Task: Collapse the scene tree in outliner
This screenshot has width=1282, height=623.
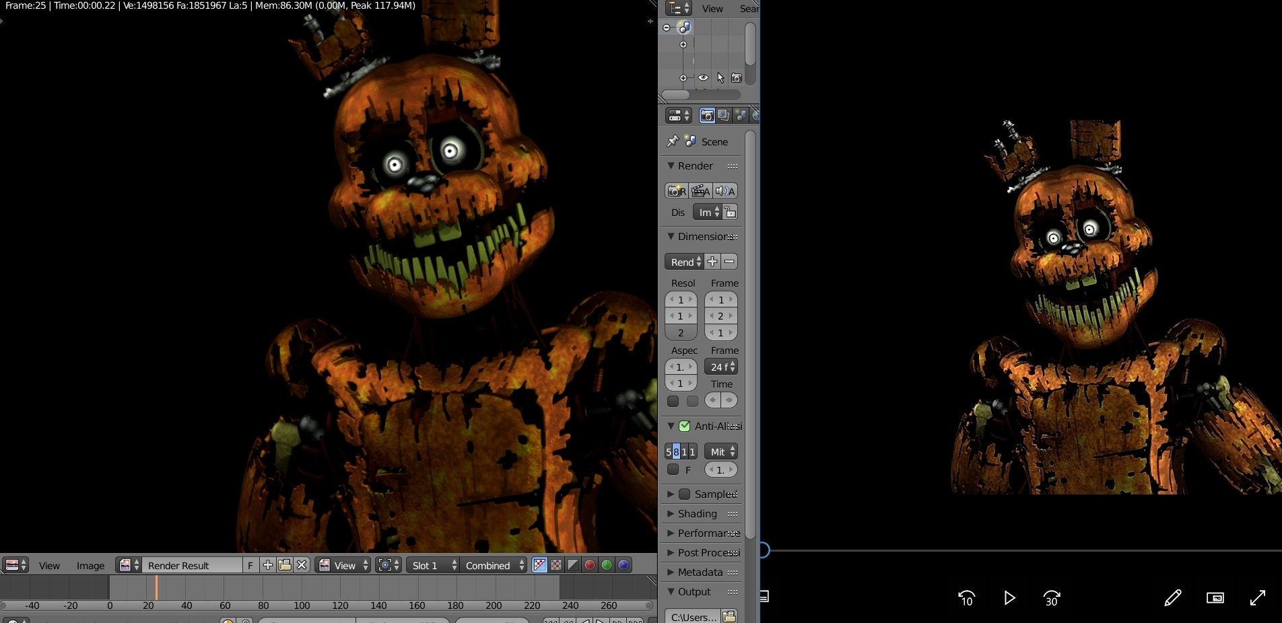Action: [667, 28]
